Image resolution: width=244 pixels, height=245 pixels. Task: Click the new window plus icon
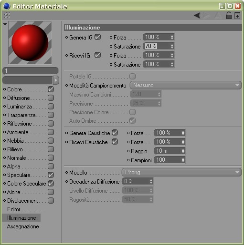[237, 16]
